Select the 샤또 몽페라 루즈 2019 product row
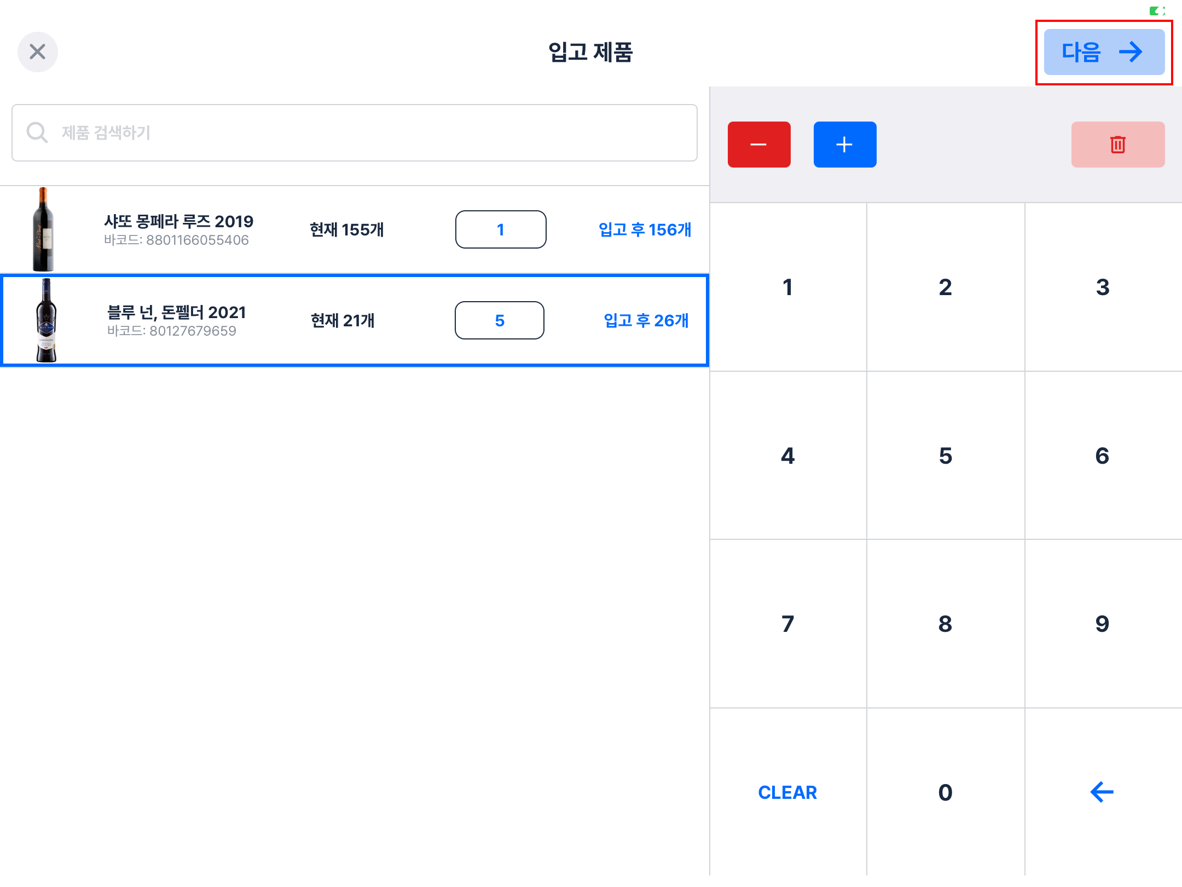 (350, 229)
